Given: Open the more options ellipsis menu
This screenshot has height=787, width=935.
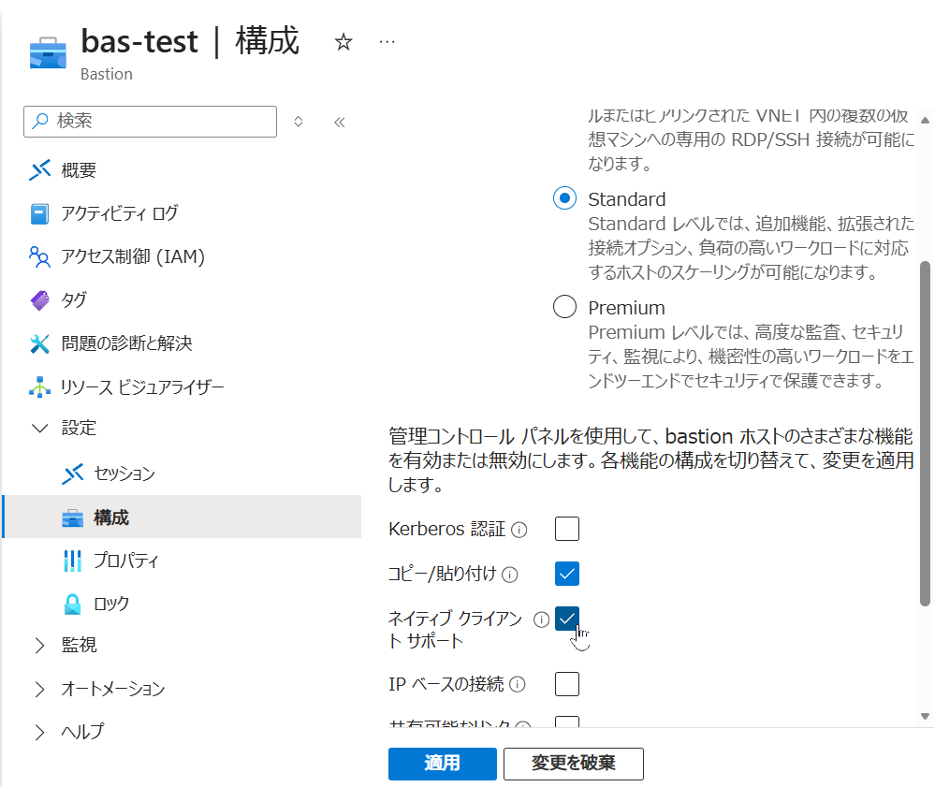Looking at the screenshot, I should point(387,42).
